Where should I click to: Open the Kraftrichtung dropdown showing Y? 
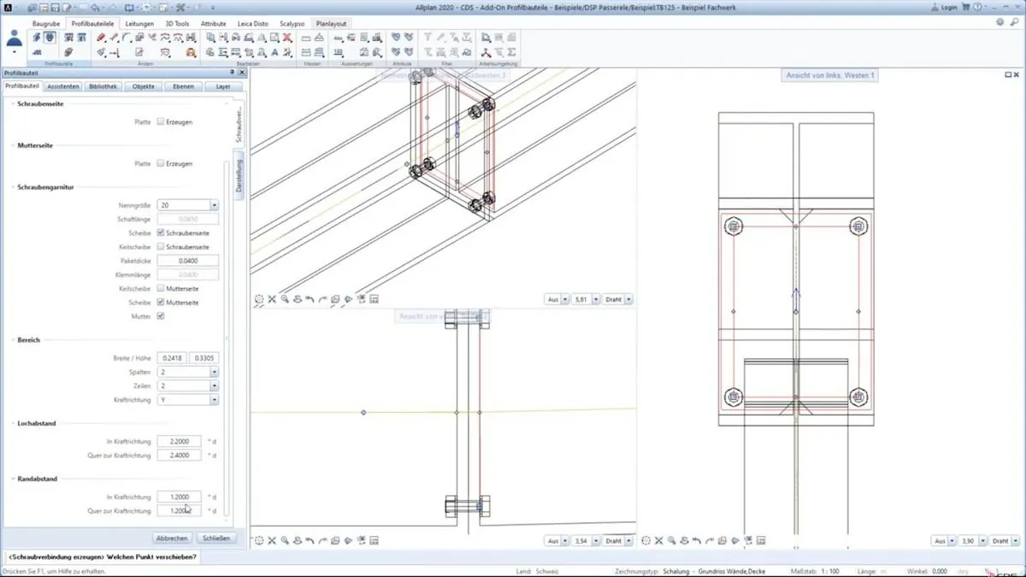coord(214,399)
